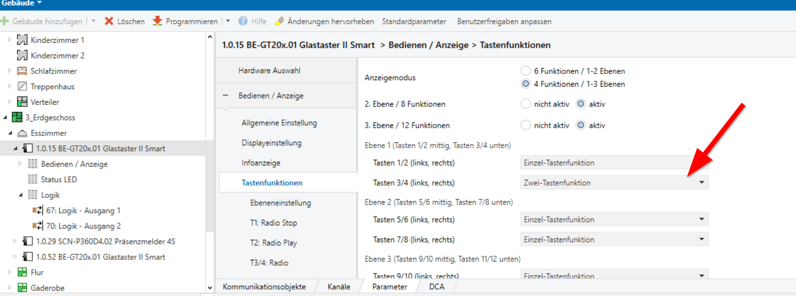Click the Status LED tree icon
Image resolution: width=796 pixels, height=296 pixels.
pyautogui.click(x=33, y=179)
